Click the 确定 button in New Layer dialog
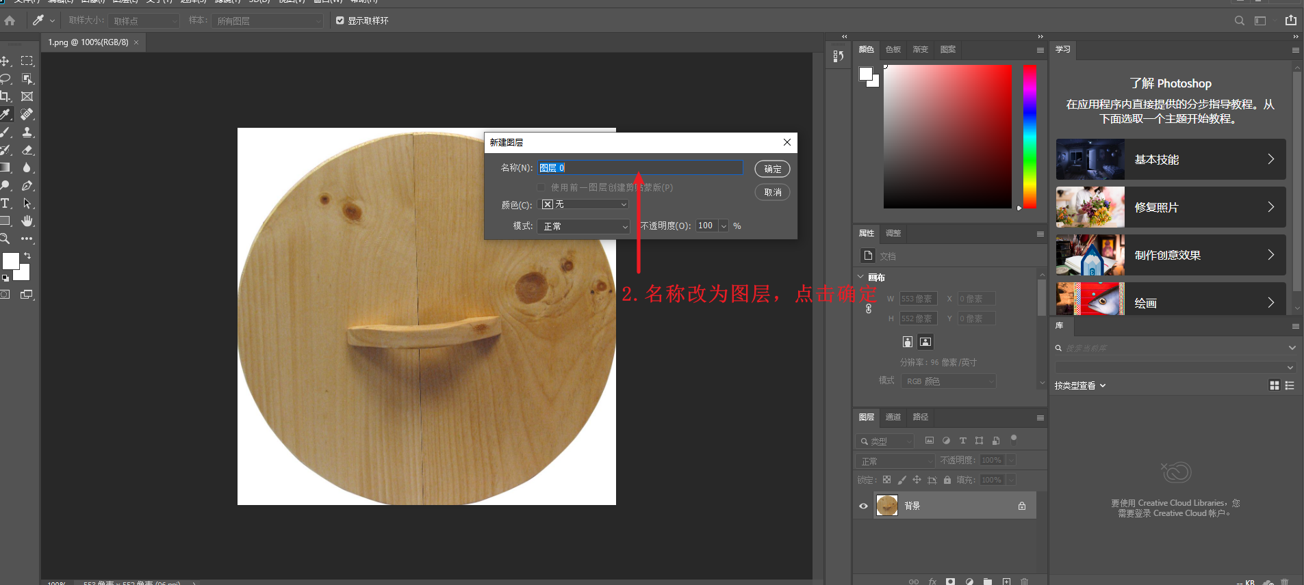1304x585 pixels. point(772,169)
